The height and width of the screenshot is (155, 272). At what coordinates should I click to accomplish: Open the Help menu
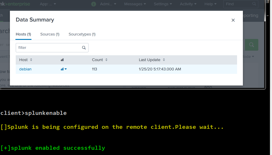(x=211, y=4)
